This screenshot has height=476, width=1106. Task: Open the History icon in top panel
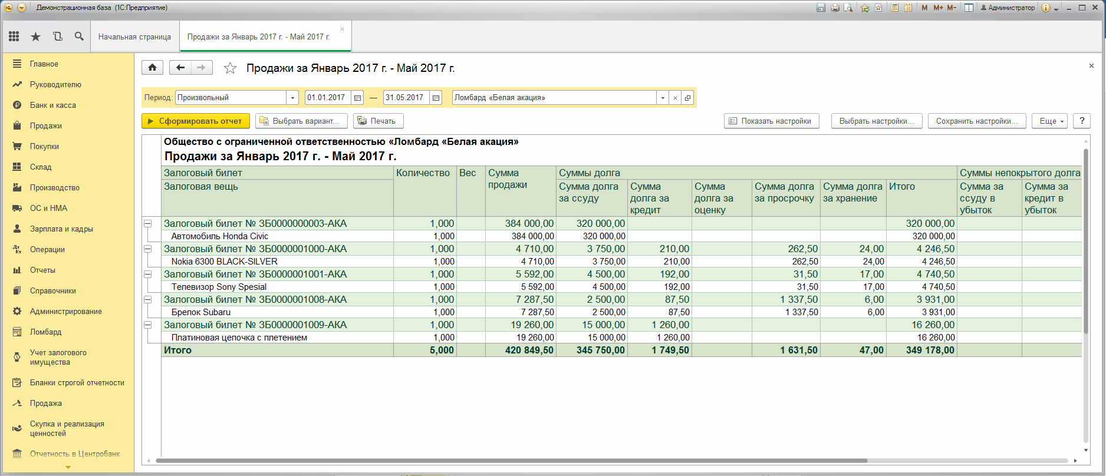[x=57, y=37]
